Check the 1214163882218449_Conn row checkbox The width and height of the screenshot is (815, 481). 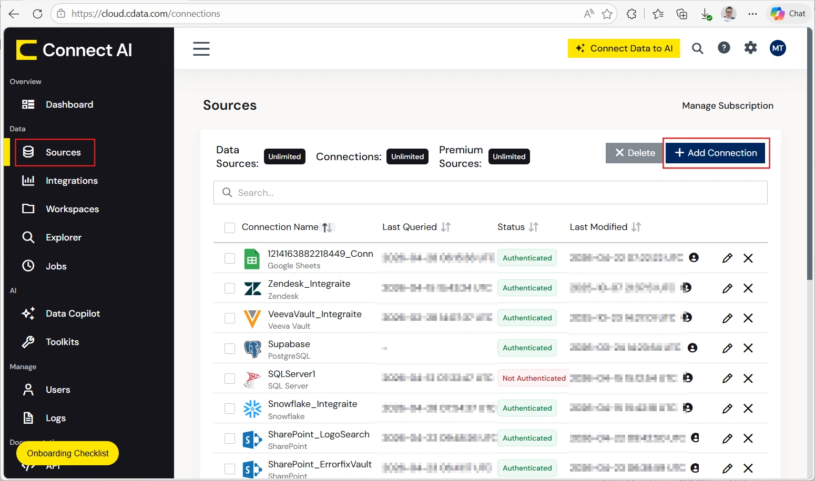point(229,258)
